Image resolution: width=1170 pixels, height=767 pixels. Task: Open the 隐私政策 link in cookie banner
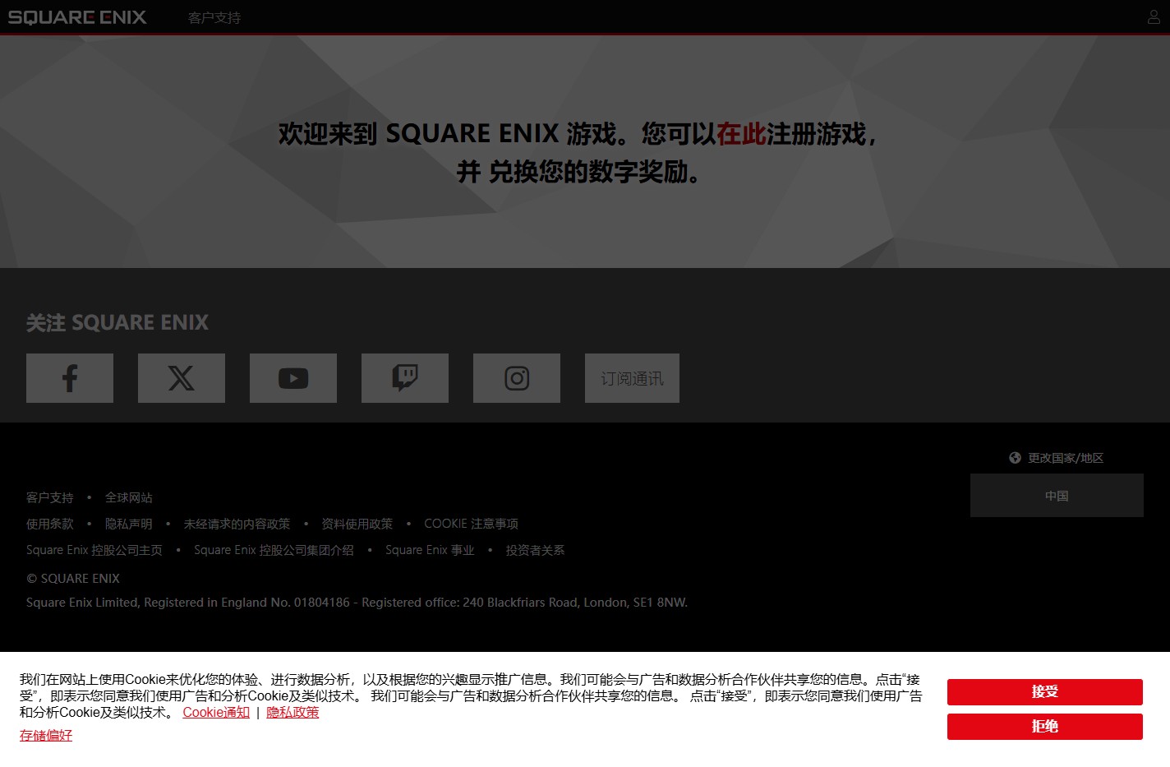coord(292,712)
